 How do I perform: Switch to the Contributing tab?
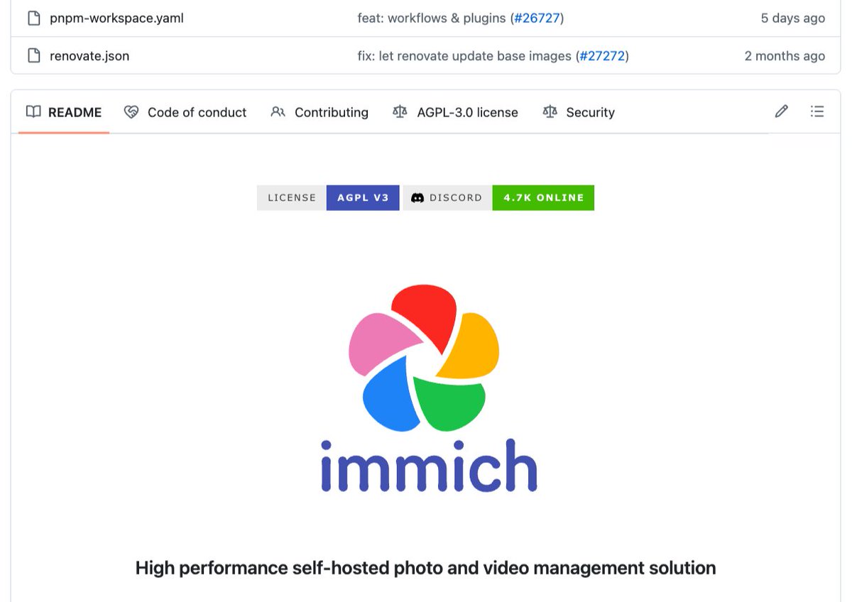point(319,112)
